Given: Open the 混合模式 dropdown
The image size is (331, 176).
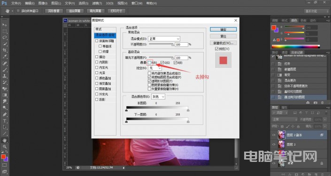Looking at the screenshot, I should (x=164, y=39).
